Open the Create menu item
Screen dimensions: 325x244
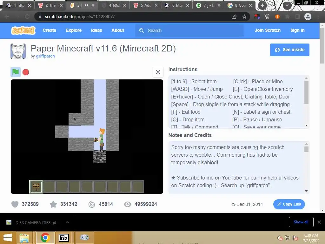coord(49,30)
